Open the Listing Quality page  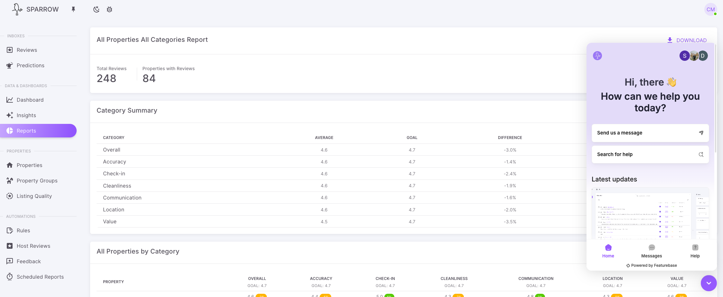pos(34,196)
